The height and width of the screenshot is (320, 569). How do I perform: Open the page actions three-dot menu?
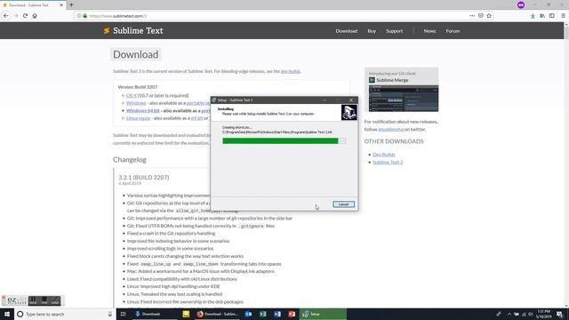(472, 16)
